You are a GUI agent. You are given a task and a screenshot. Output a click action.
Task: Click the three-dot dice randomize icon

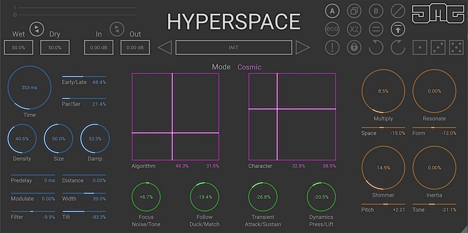[x=438, y=48]
